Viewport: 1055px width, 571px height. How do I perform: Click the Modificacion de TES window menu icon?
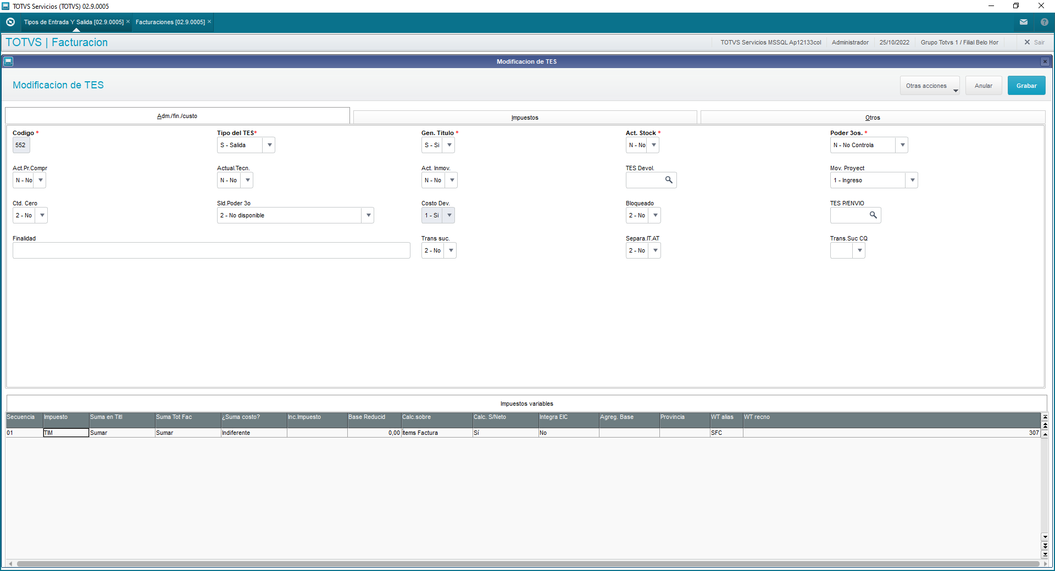(8, 61)
